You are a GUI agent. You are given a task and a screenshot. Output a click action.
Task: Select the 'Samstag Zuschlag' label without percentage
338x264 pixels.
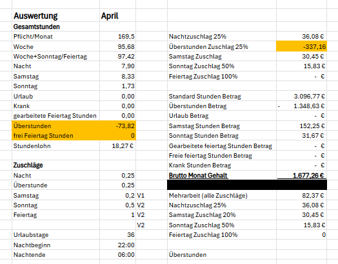[195, 57]
